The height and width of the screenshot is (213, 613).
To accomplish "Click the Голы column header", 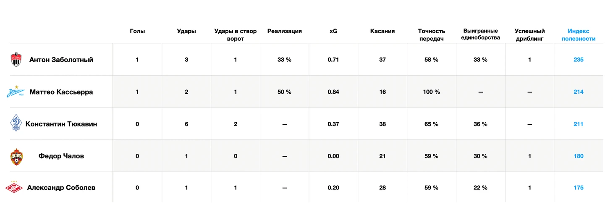I will (137, 31).
